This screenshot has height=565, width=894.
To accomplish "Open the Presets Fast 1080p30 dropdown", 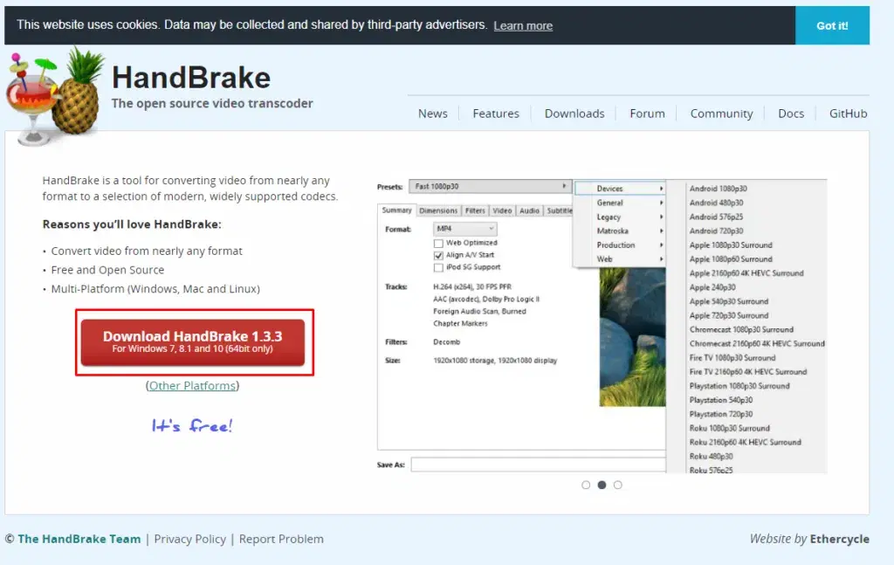I will click(490, 186).
